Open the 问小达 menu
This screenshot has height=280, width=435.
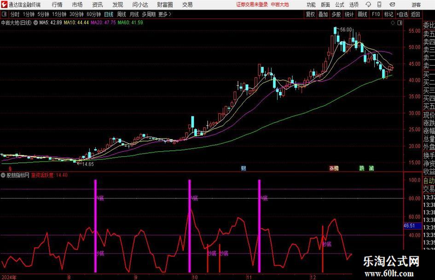(x=140, y=5)
